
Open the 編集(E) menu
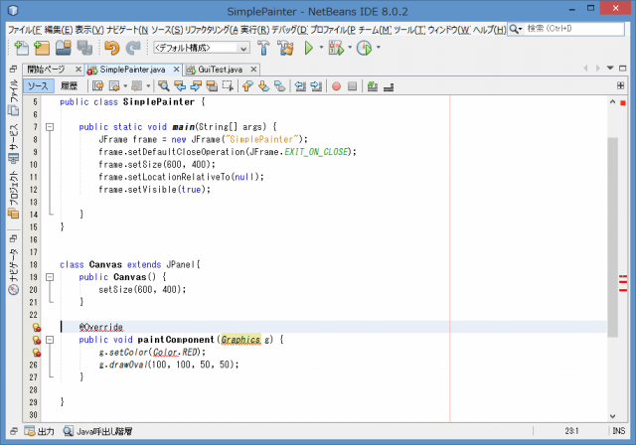tap(58, 30)
